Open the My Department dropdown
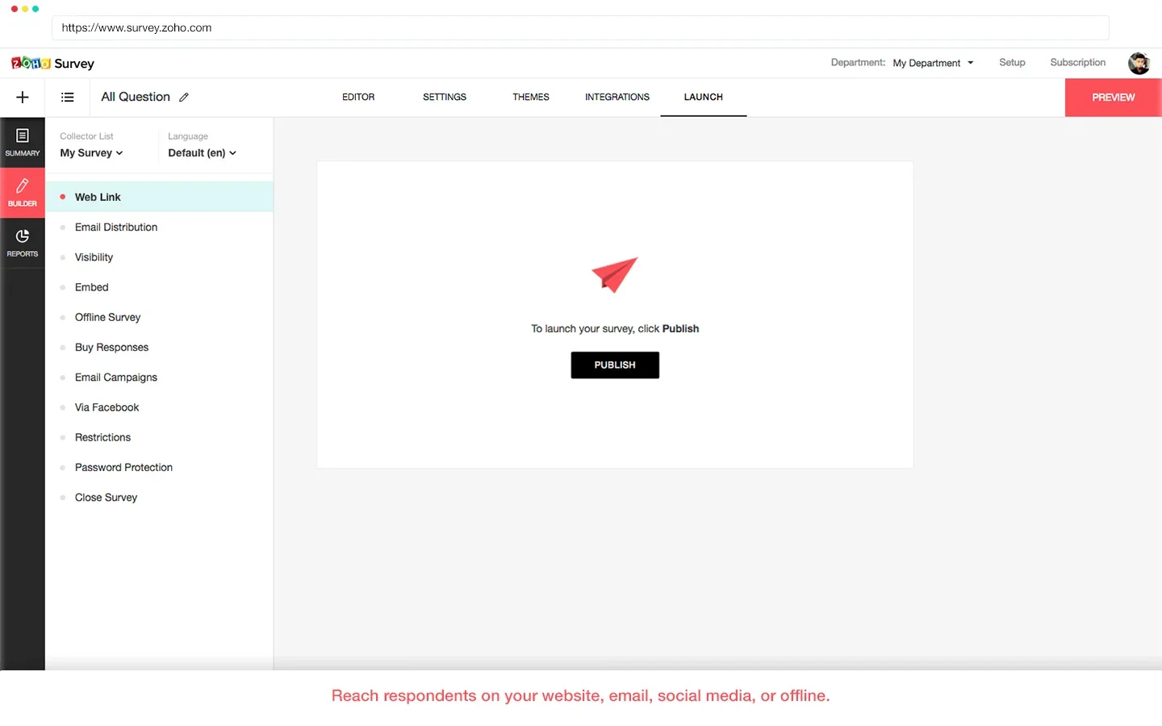Image resolution: width=1162 pixels, height=726 pixels. pyautogui.click(x=933, y=63)
